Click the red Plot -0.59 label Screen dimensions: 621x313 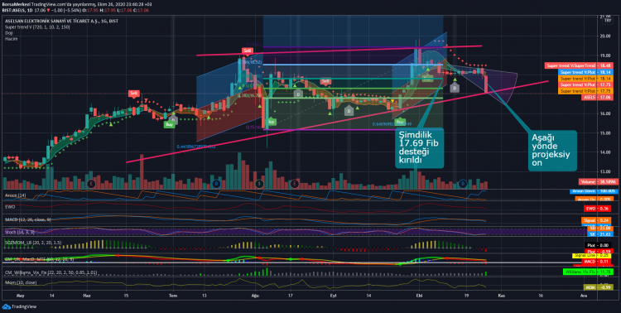(599, 251)
